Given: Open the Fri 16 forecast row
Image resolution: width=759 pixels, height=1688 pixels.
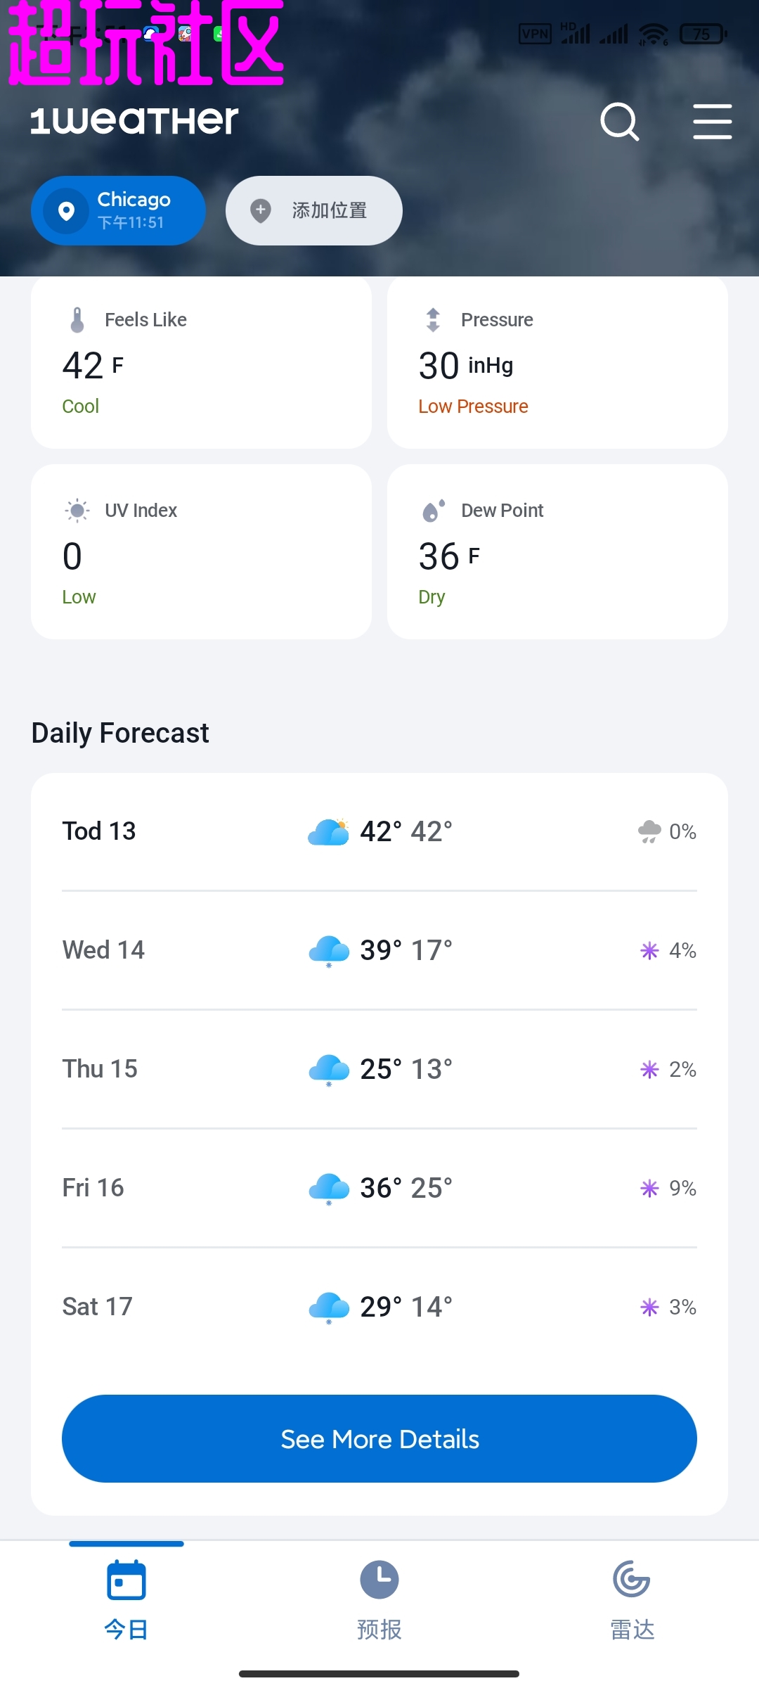Looking at the screenshot, I should 379,1188.
